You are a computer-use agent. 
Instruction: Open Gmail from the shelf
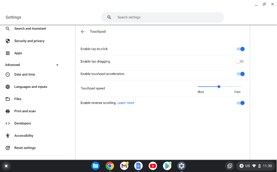coord(124,166)
